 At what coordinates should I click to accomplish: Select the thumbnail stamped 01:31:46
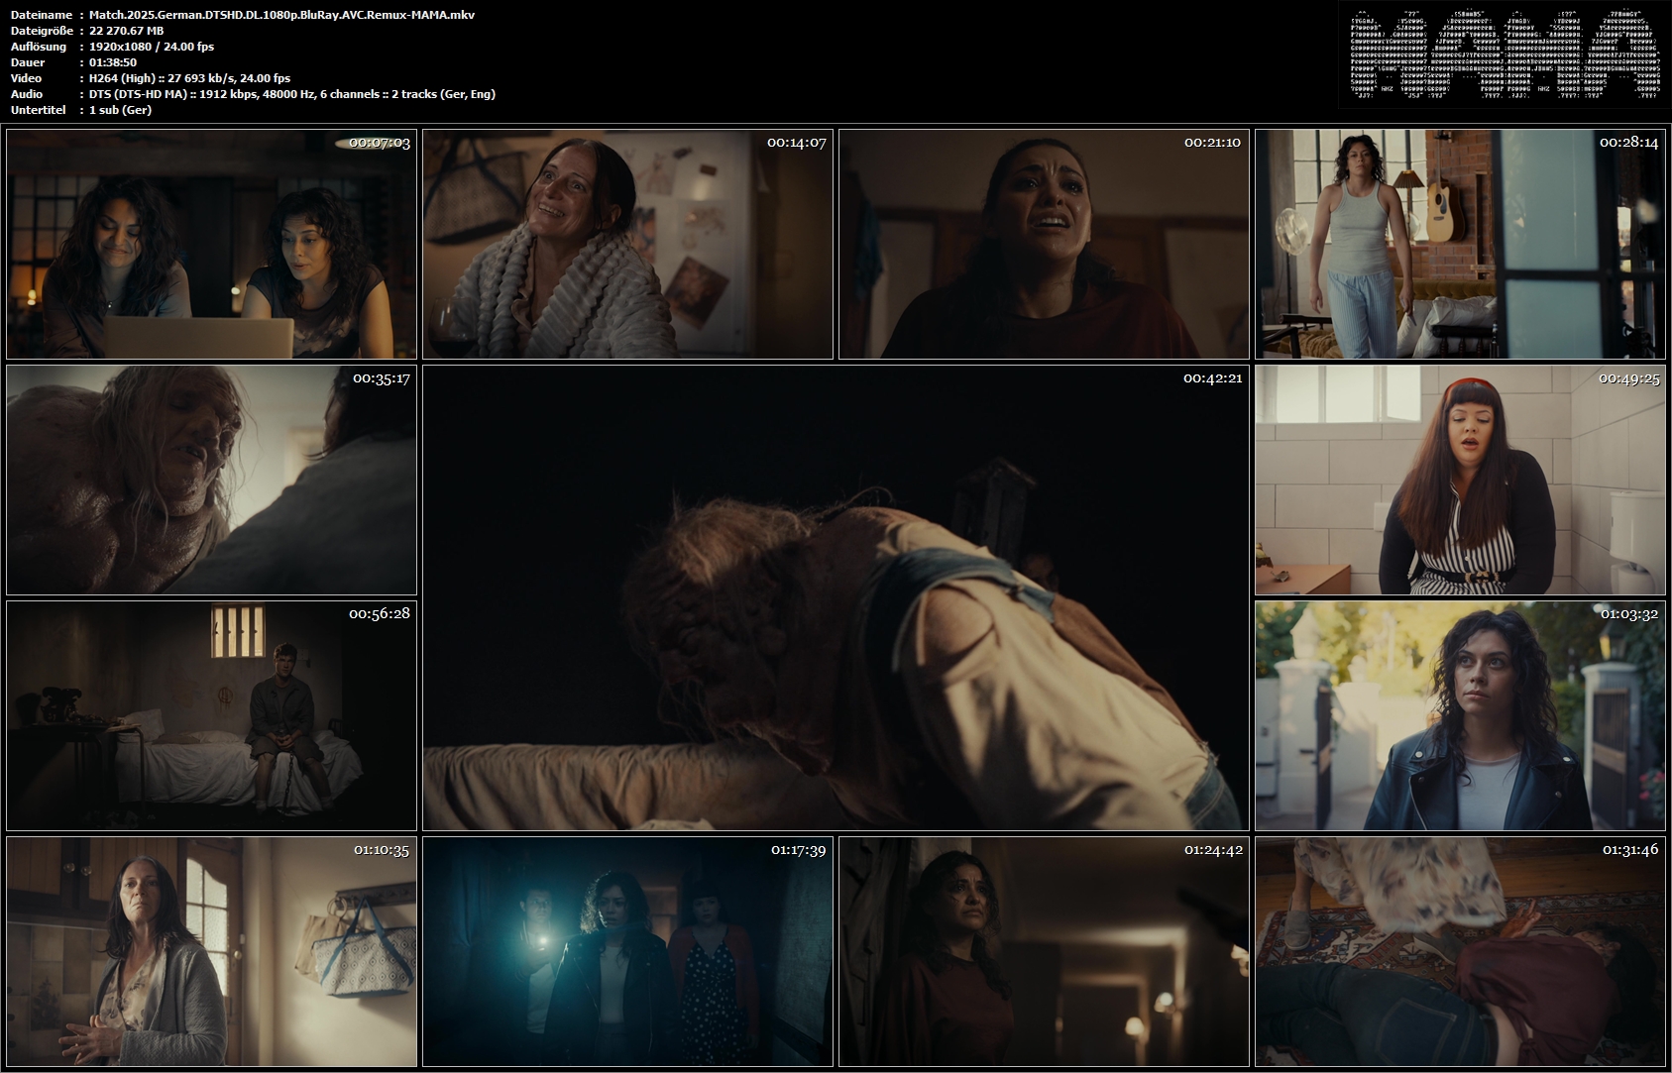[x=1460, y=951]
